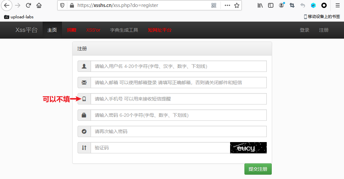
Task: Open the 短网址平台 navigation link
Action: (160, 30)
